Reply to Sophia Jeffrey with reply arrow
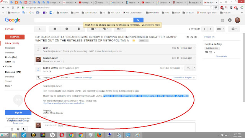Viewport: 245px width, 138px height. [x=188, y=68]
